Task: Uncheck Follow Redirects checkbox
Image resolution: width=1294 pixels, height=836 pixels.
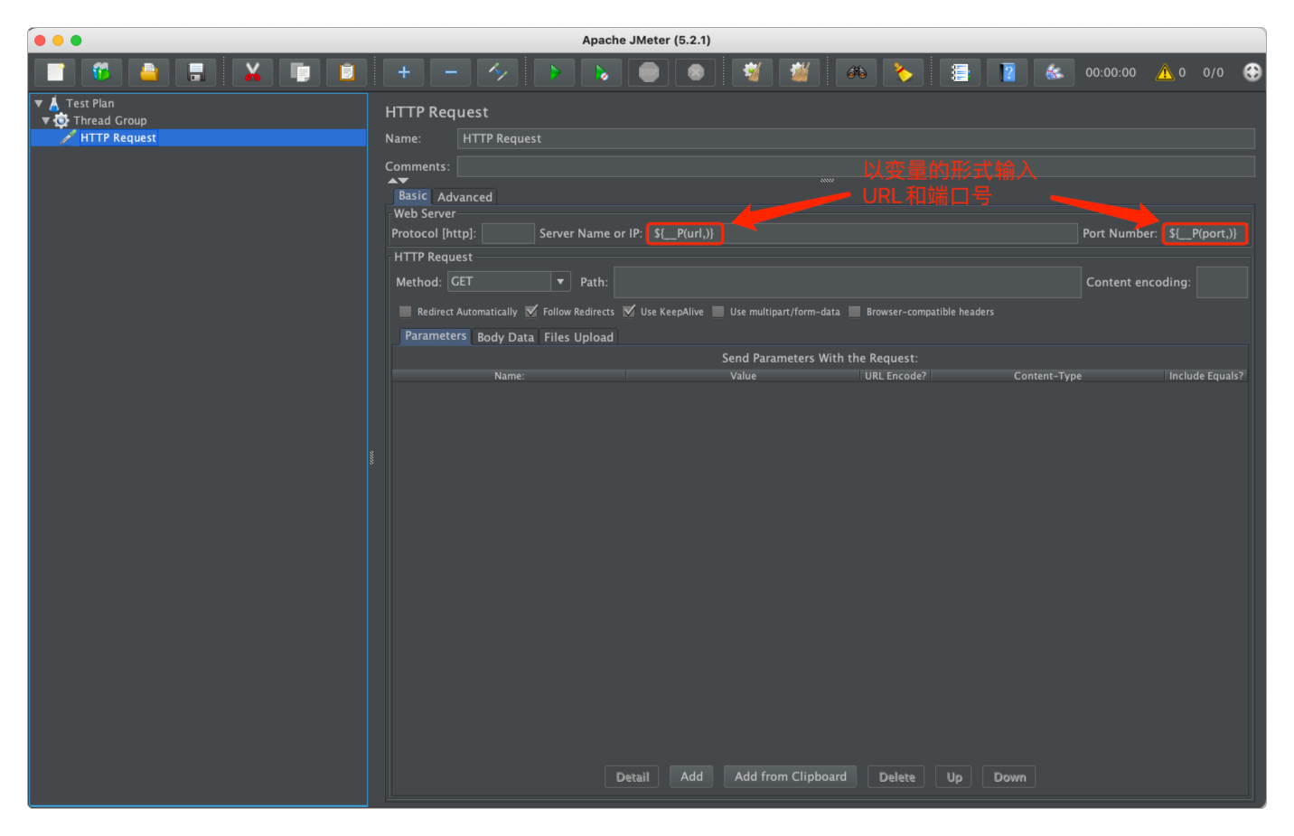Action: tap(531, 312)
